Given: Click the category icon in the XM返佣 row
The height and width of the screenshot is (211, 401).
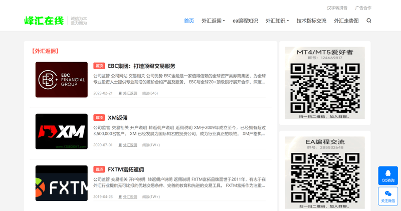Looking at the screenshot, I should (x=120, y=145).
